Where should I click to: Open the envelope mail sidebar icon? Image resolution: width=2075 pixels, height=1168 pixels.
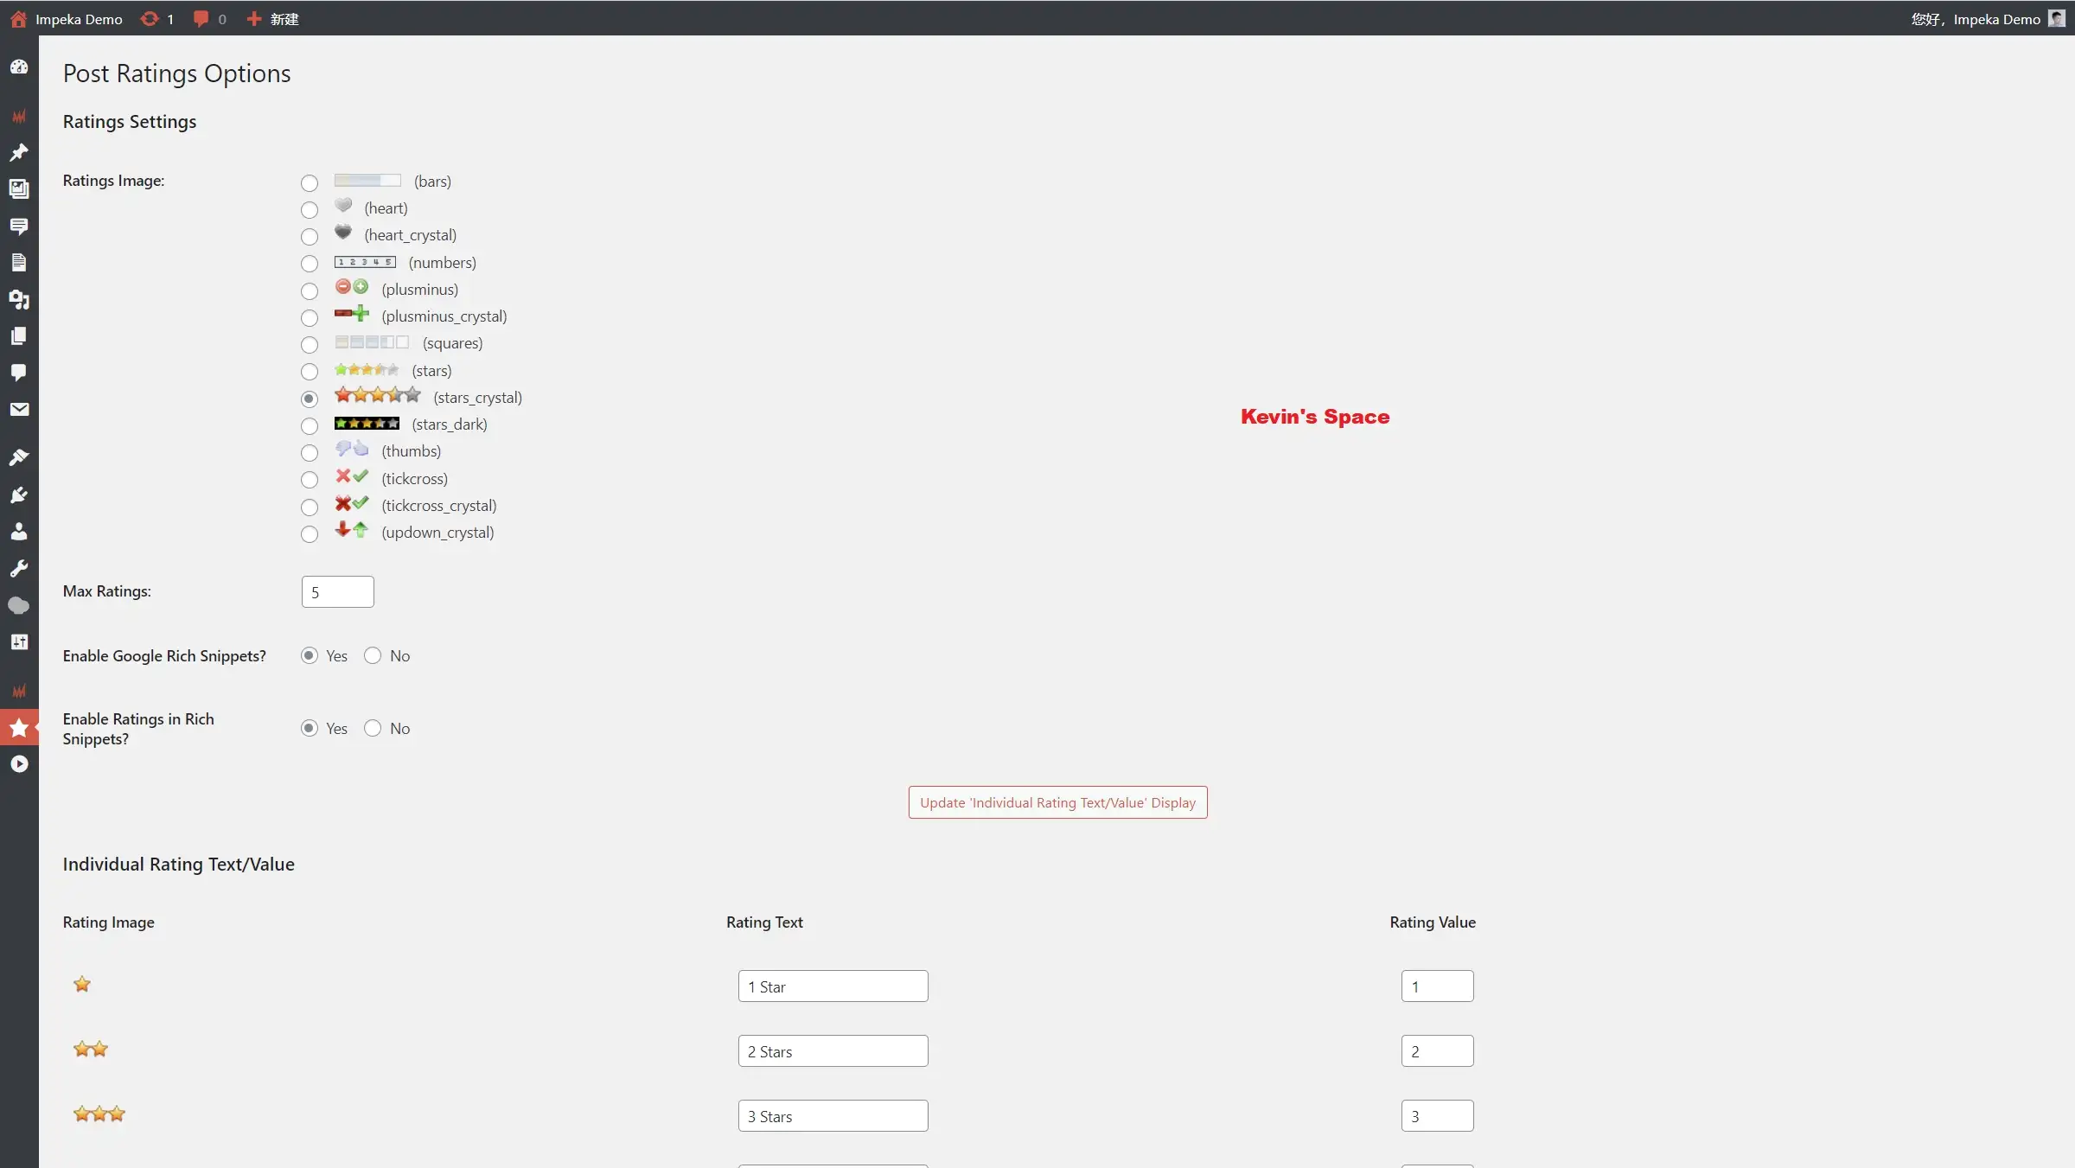point(19,409)
